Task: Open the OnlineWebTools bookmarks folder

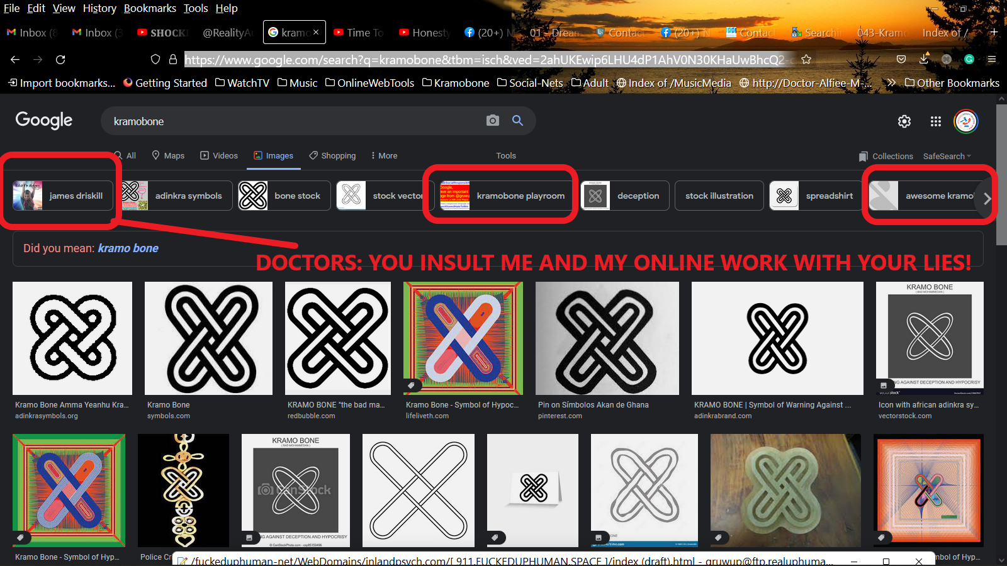Action: (x=369, y=83)
